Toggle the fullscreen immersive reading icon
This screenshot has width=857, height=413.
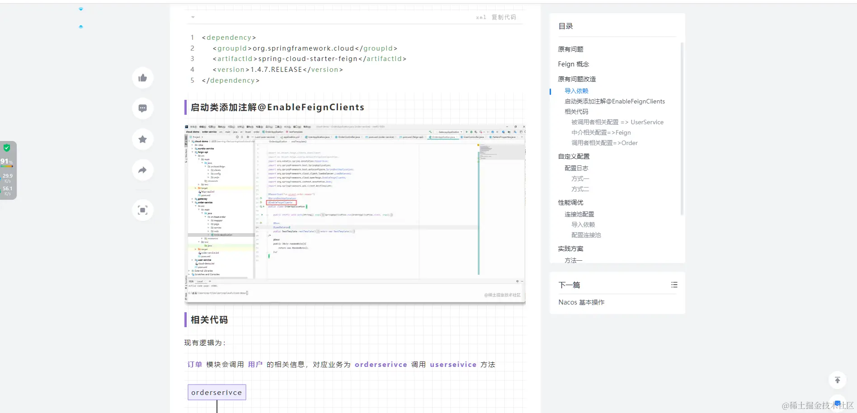(x=143, y=210)
